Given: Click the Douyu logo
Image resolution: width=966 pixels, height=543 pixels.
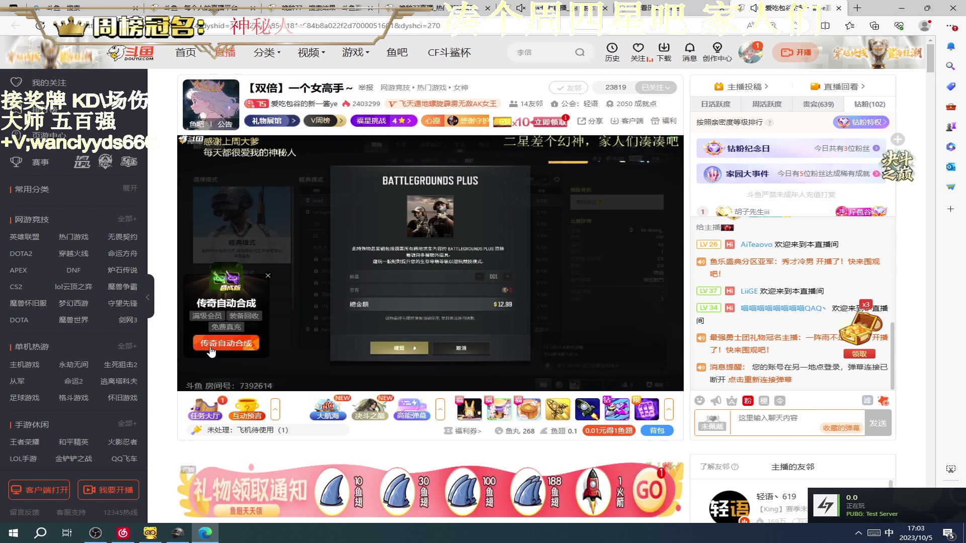Looking at the screenshot, I should [132, 52].
